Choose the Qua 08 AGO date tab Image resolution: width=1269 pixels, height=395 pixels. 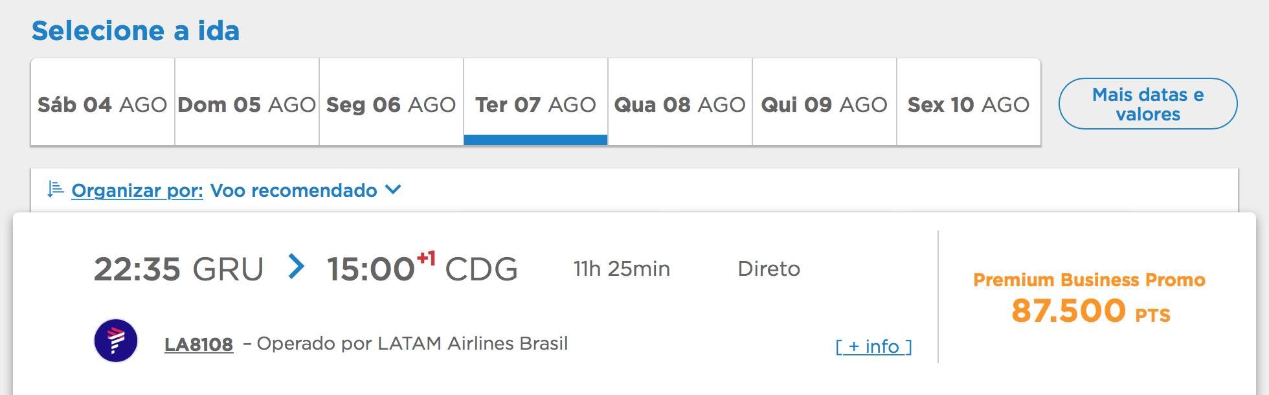(680, 102)
